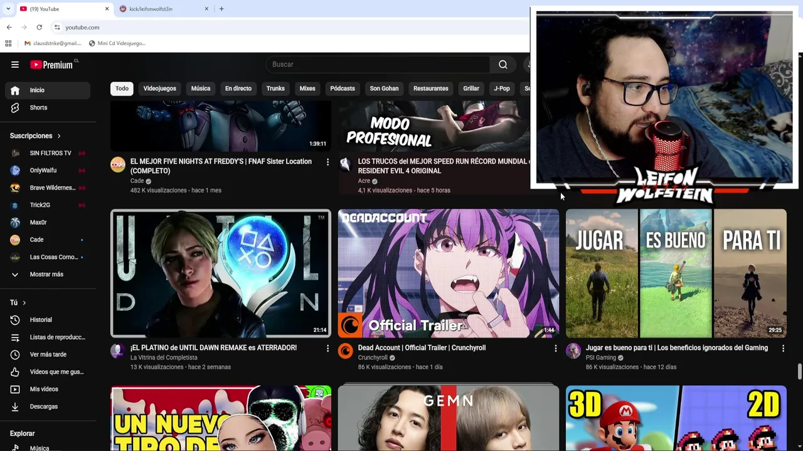Close the kick/leifonwolfst3in tab
803x451 pixels.
coord(206,9)
